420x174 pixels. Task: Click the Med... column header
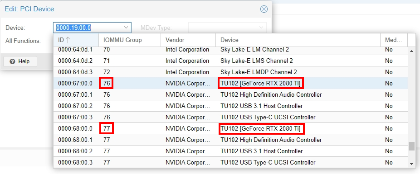pyautogui.click(x=394, y=40)
